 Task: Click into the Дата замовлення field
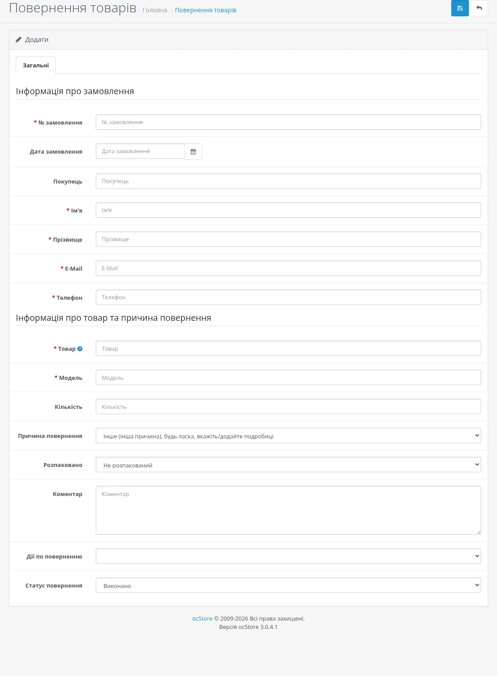pos(140,151)
